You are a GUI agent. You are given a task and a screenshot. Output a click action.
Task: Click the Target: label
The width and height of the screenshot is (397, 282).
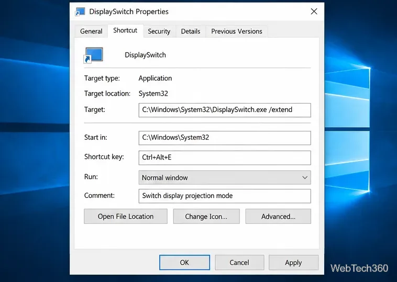pos(94,109)
